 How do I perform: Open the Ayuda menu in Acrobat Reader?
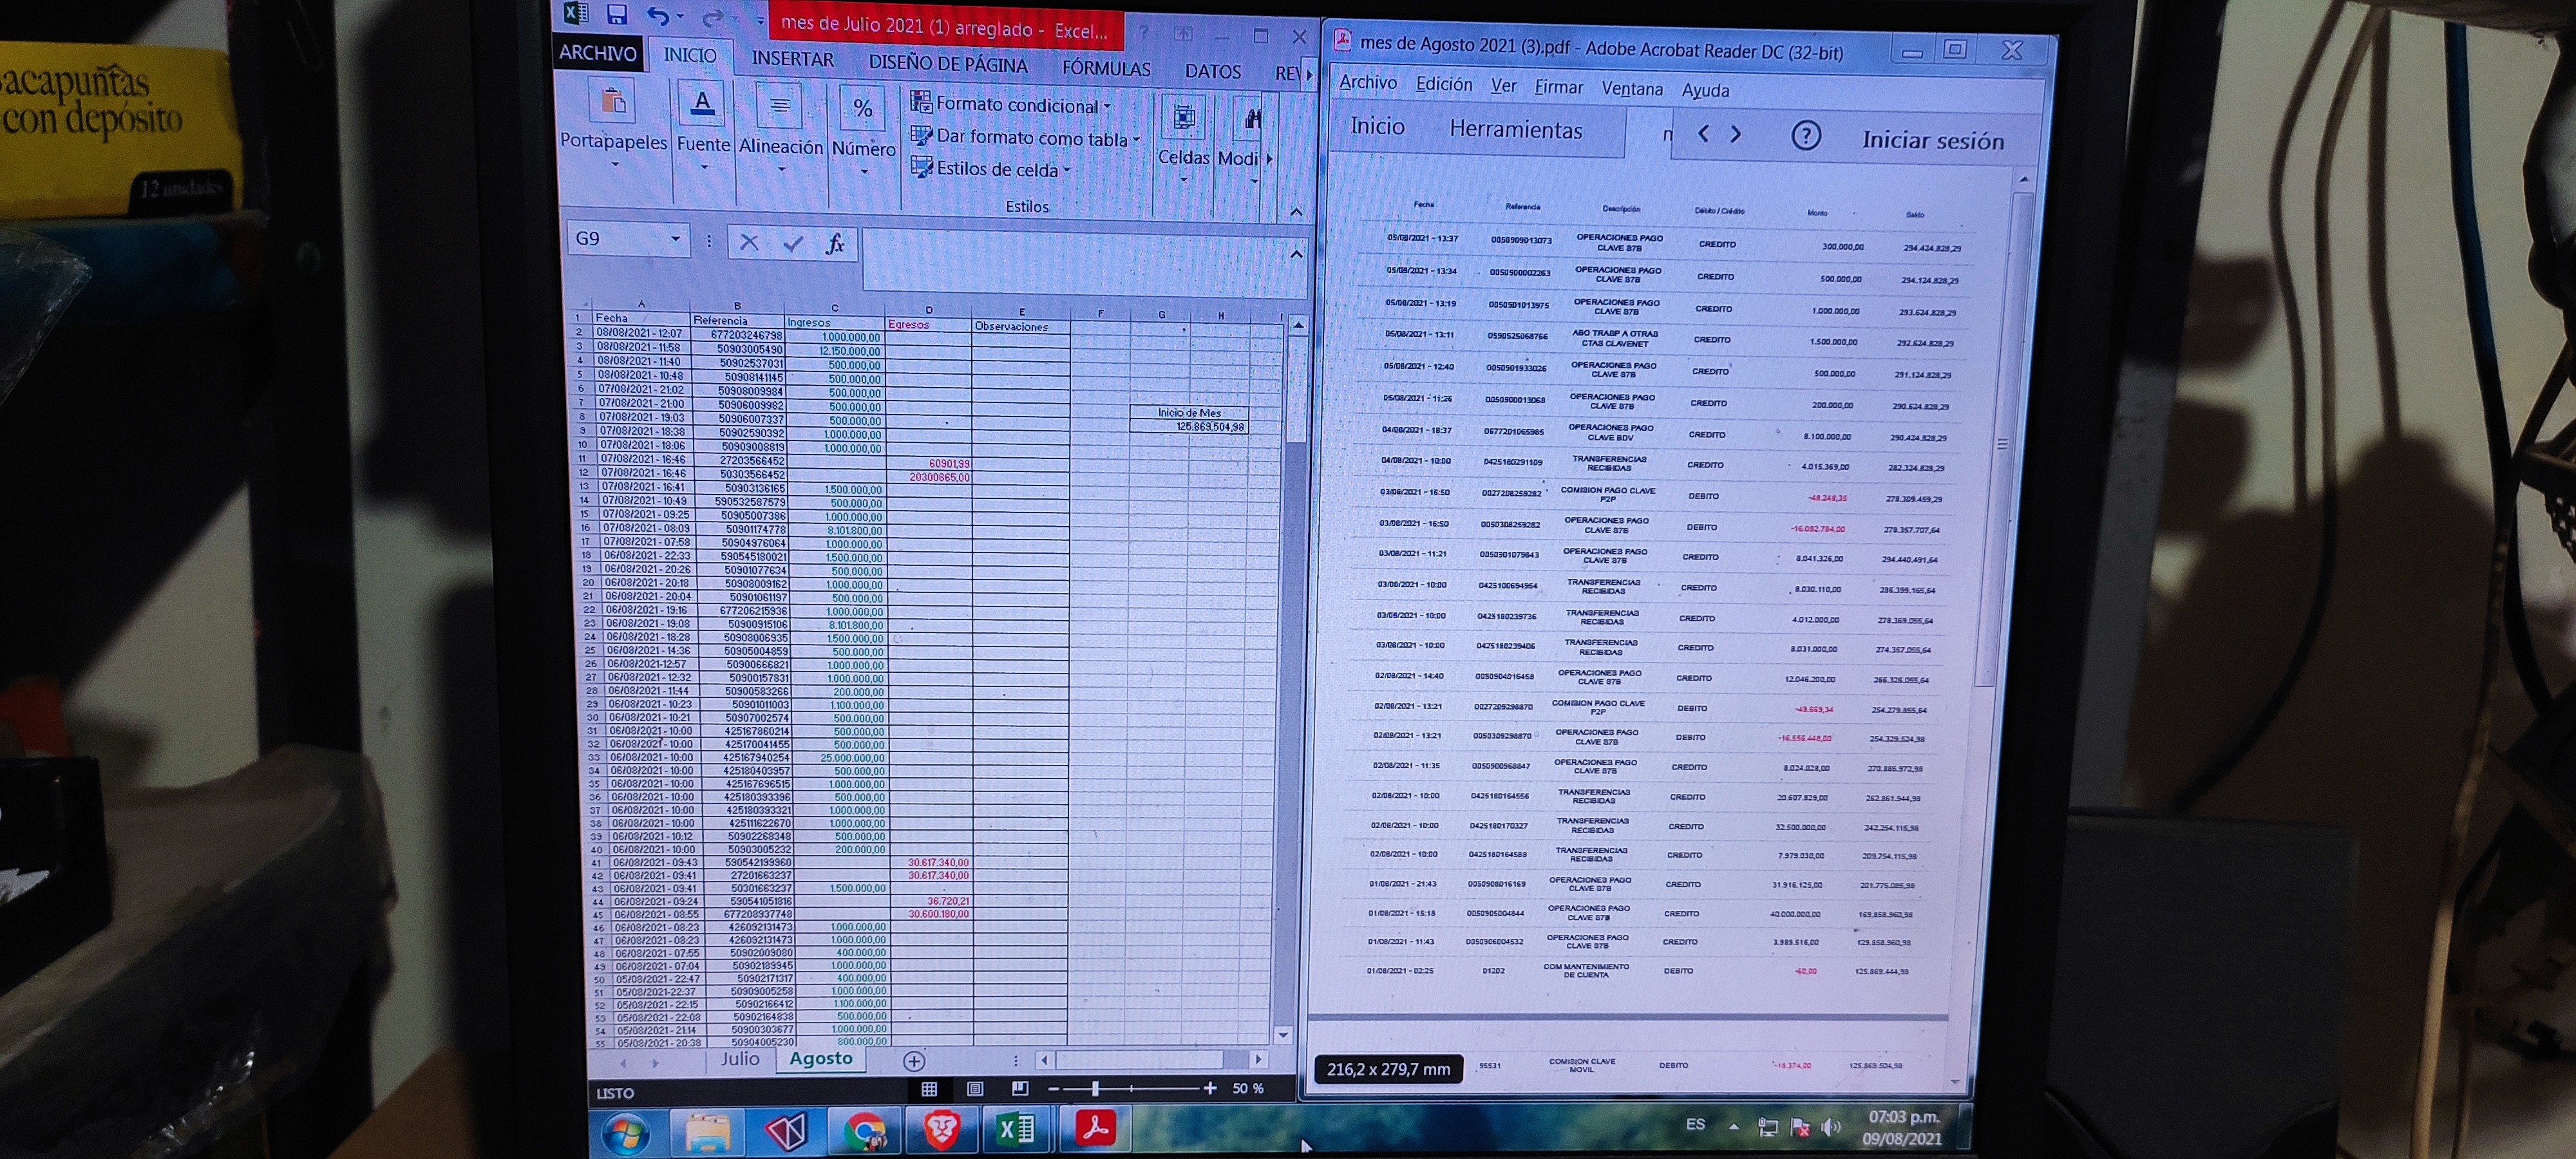(1705, 91)
